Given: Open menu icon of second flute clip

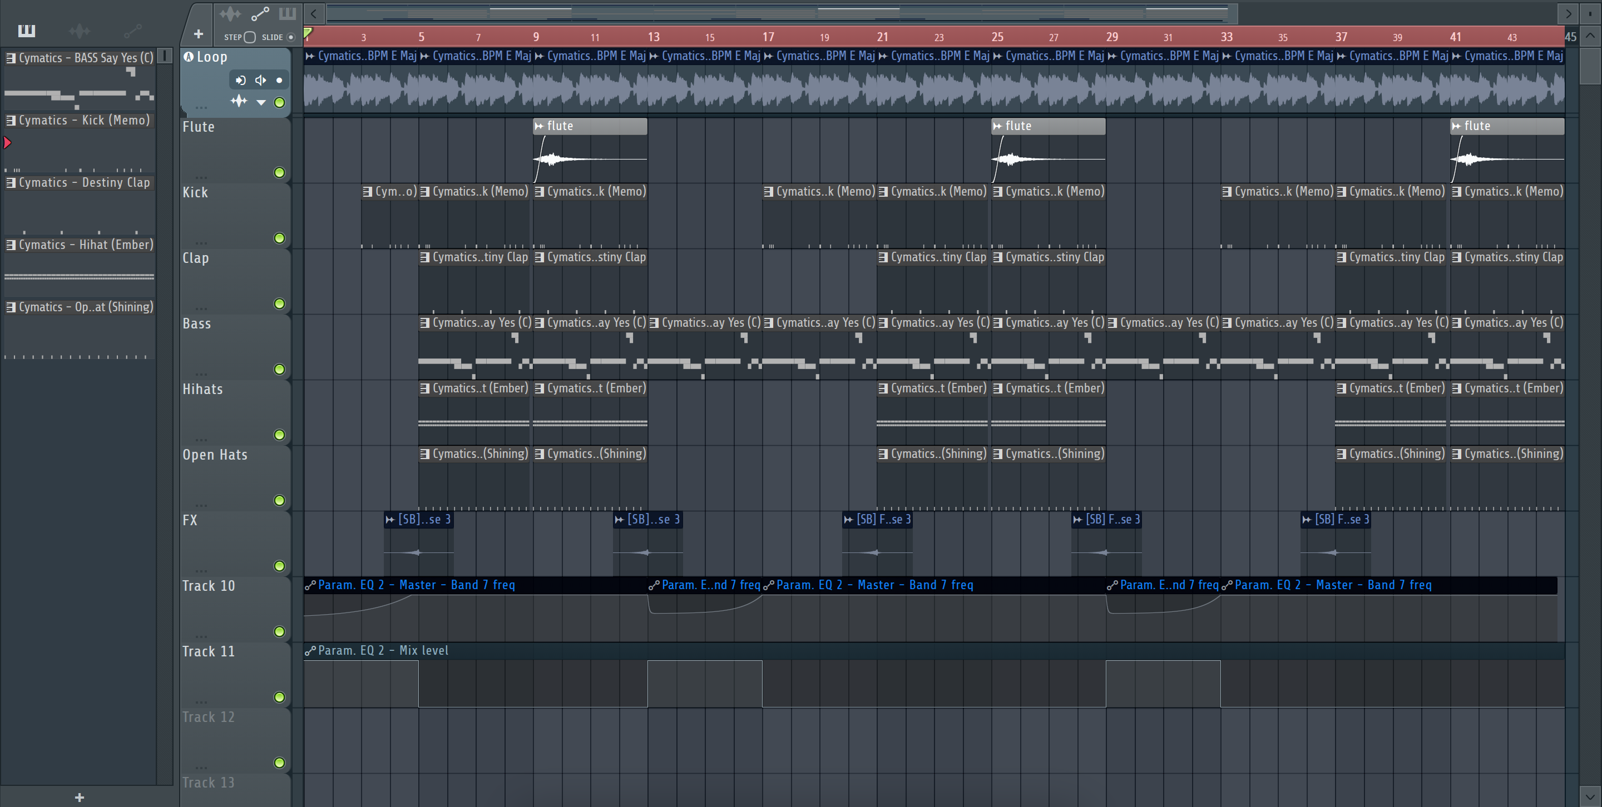Looking at the screenshot, I should (x=997, y=126).
